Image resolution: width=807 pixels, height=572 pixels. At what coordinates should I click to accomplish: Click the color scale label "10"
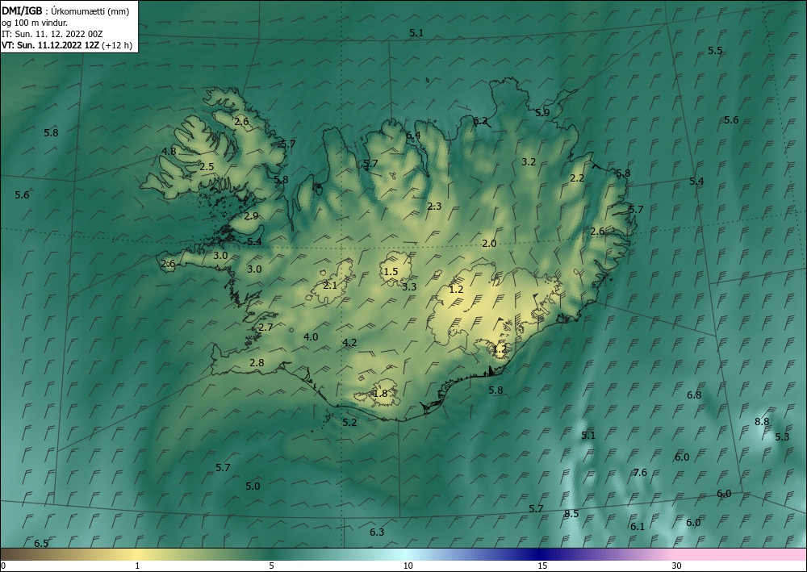[408, 566]
